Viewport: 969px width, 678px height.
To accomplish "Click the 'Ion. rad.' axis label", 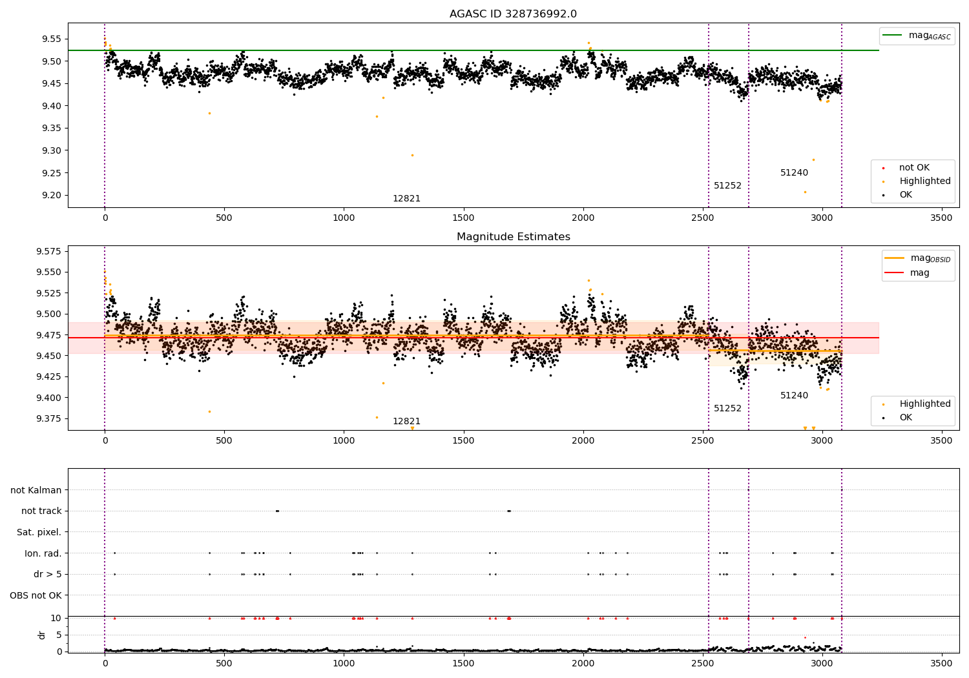I will click(x=43, y=554).
